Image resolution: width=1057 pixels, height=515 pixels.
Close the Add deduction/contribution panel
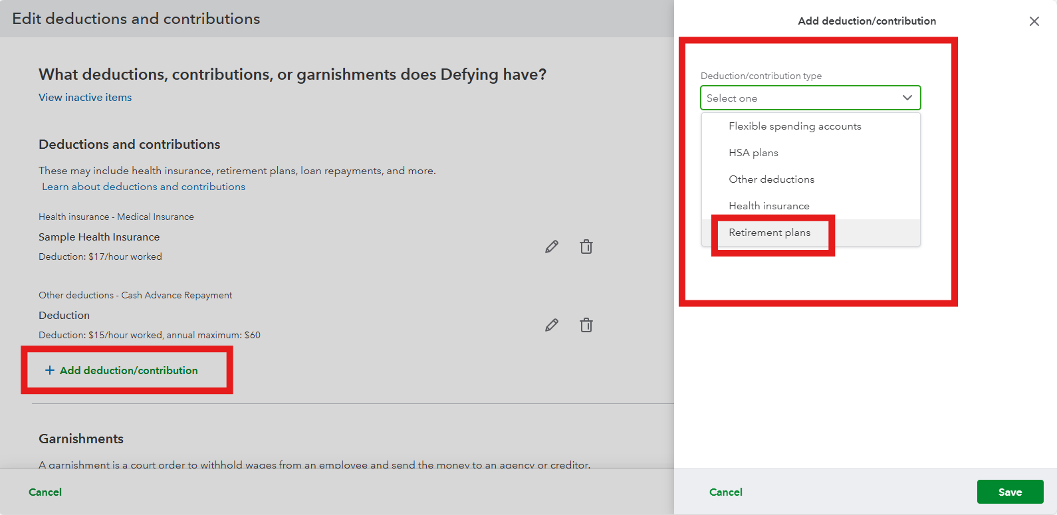1034,21
